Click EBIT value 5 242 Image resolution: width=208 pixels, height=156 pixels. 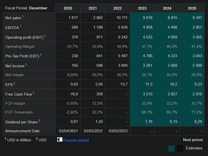[123, 37]
